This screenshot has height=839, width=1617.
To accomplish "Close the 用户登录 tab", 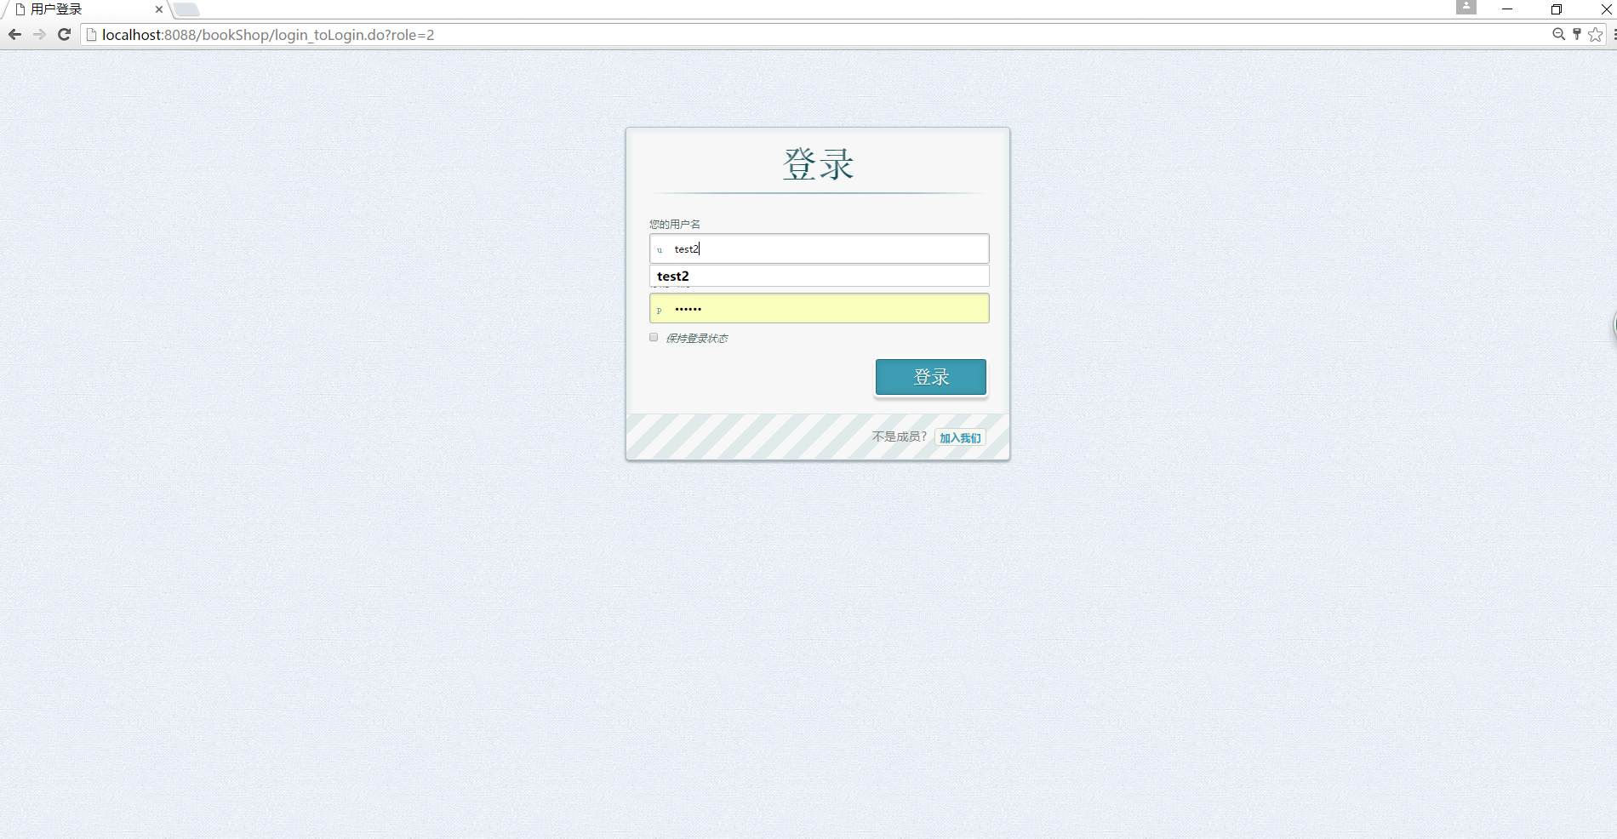I will (159, 9).
